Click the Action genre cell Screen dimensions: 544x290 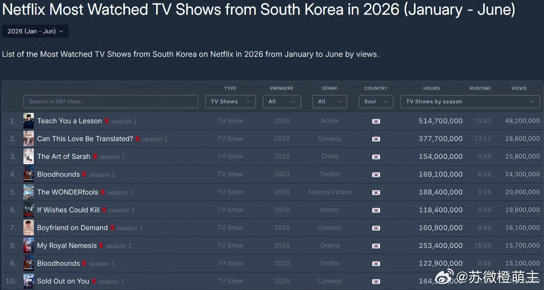[x=330, y=121]
